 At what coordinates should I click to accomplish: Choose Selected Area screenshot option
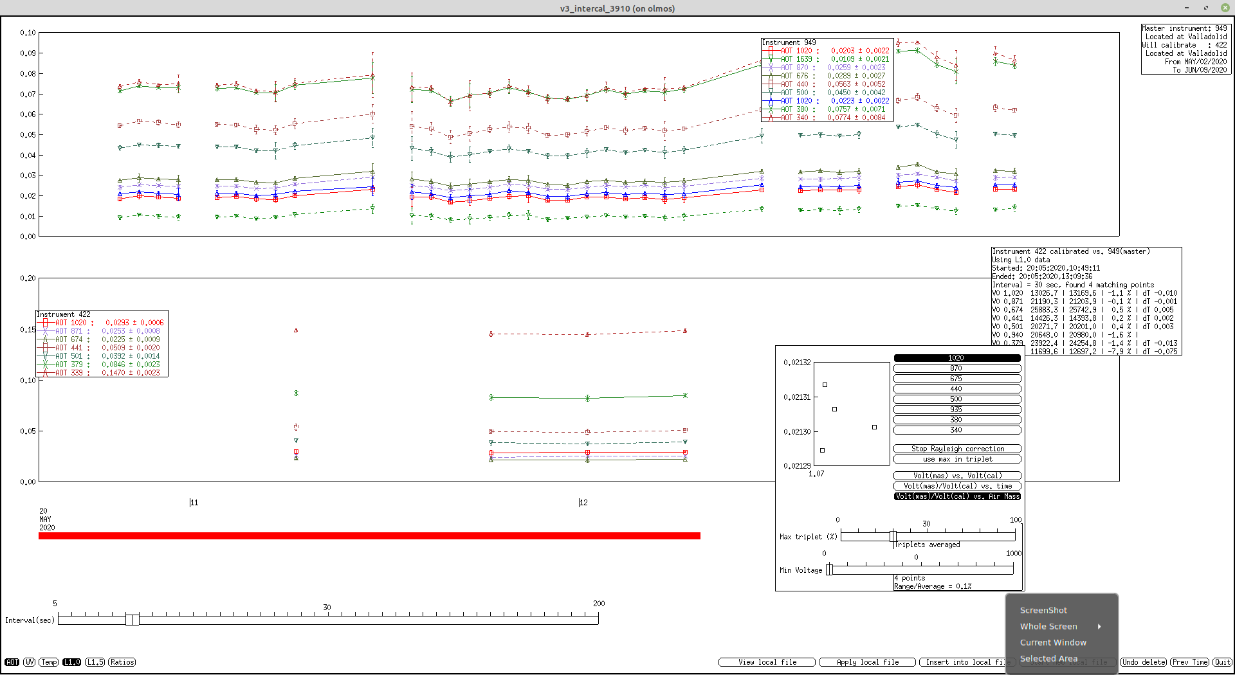1061,658
